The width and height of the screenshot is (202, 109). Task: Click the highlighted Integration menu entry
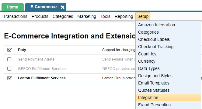[x=168, y=97]
